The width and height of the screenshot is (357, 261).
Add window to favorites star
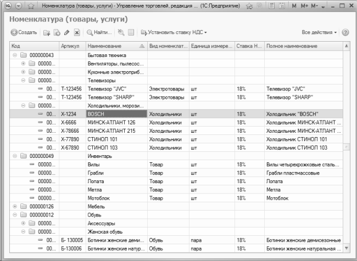coord(31,6)
